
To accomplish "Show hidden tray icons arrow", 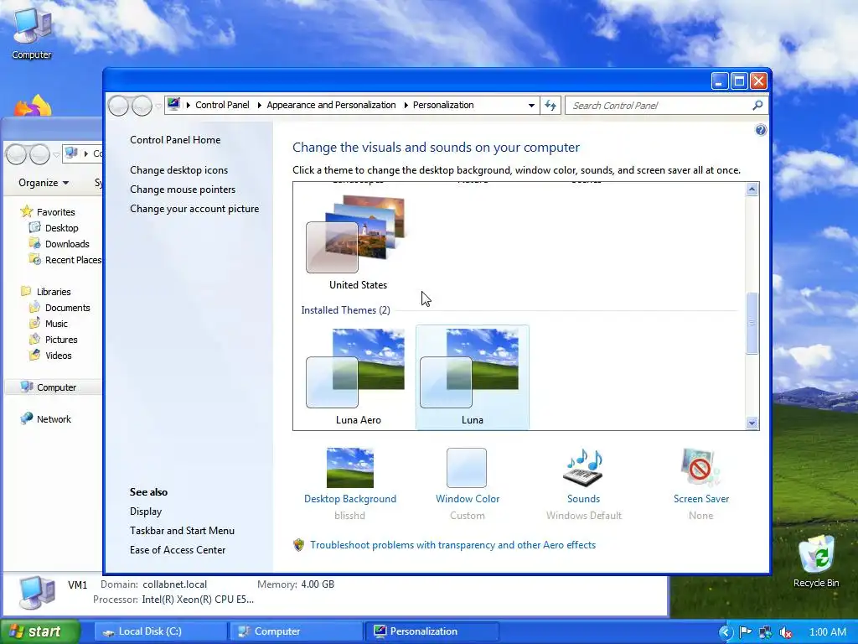I will pos(725,632).
